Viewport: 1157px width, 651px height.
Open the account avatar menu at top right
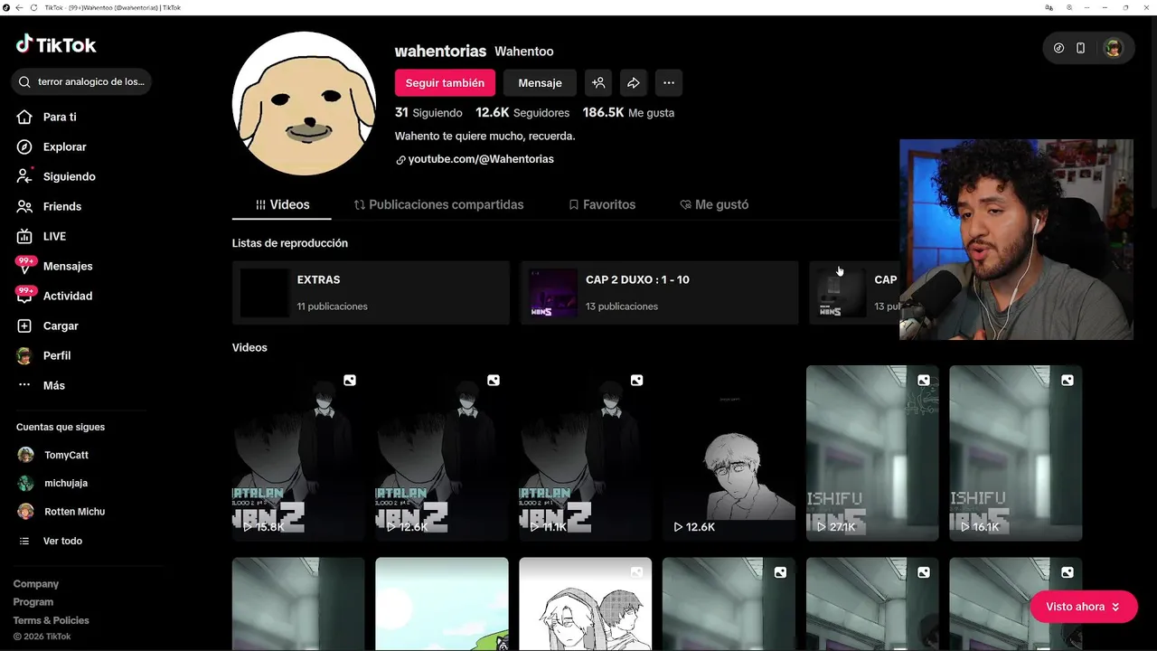click(x=1113, y=48)
